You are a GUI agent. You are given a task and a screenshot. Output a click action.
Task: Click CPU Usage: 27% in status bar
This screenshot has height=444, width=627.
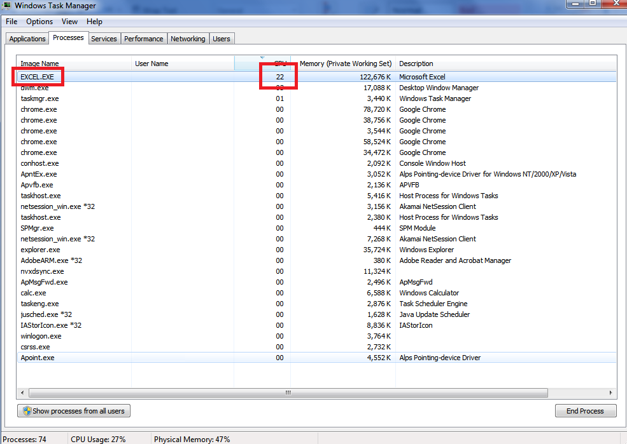(98, 439)
